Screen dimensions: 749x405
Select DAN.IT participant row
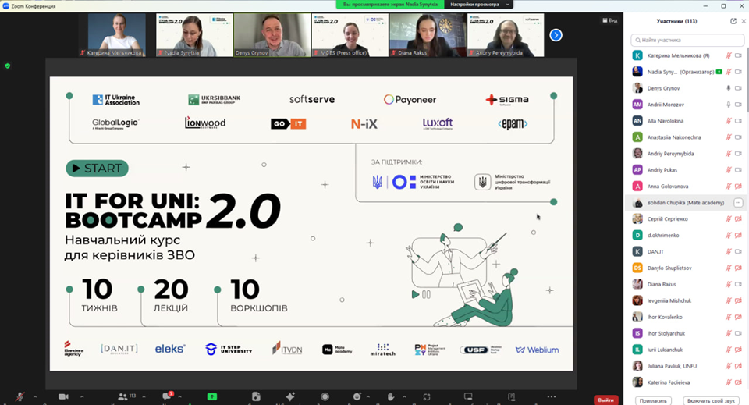coord(686,252)
